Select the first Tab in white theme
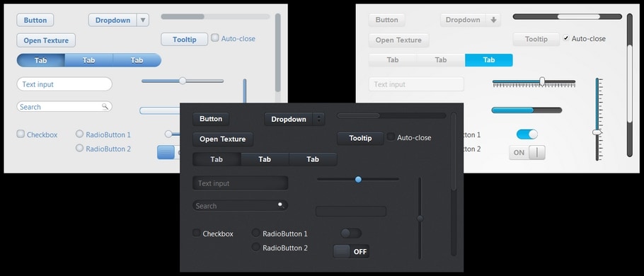Image resolution: width=644 pixels, height=276 pixels. coord(393,60)
